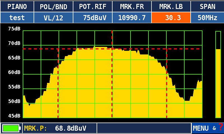Screen dimensions: 224x134
Task: Click the right bandwidth red dashed marker
Action: (x=167, y=83)
